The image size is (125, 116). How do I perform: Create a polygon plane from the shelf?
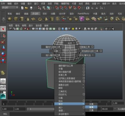pos(34,19)
